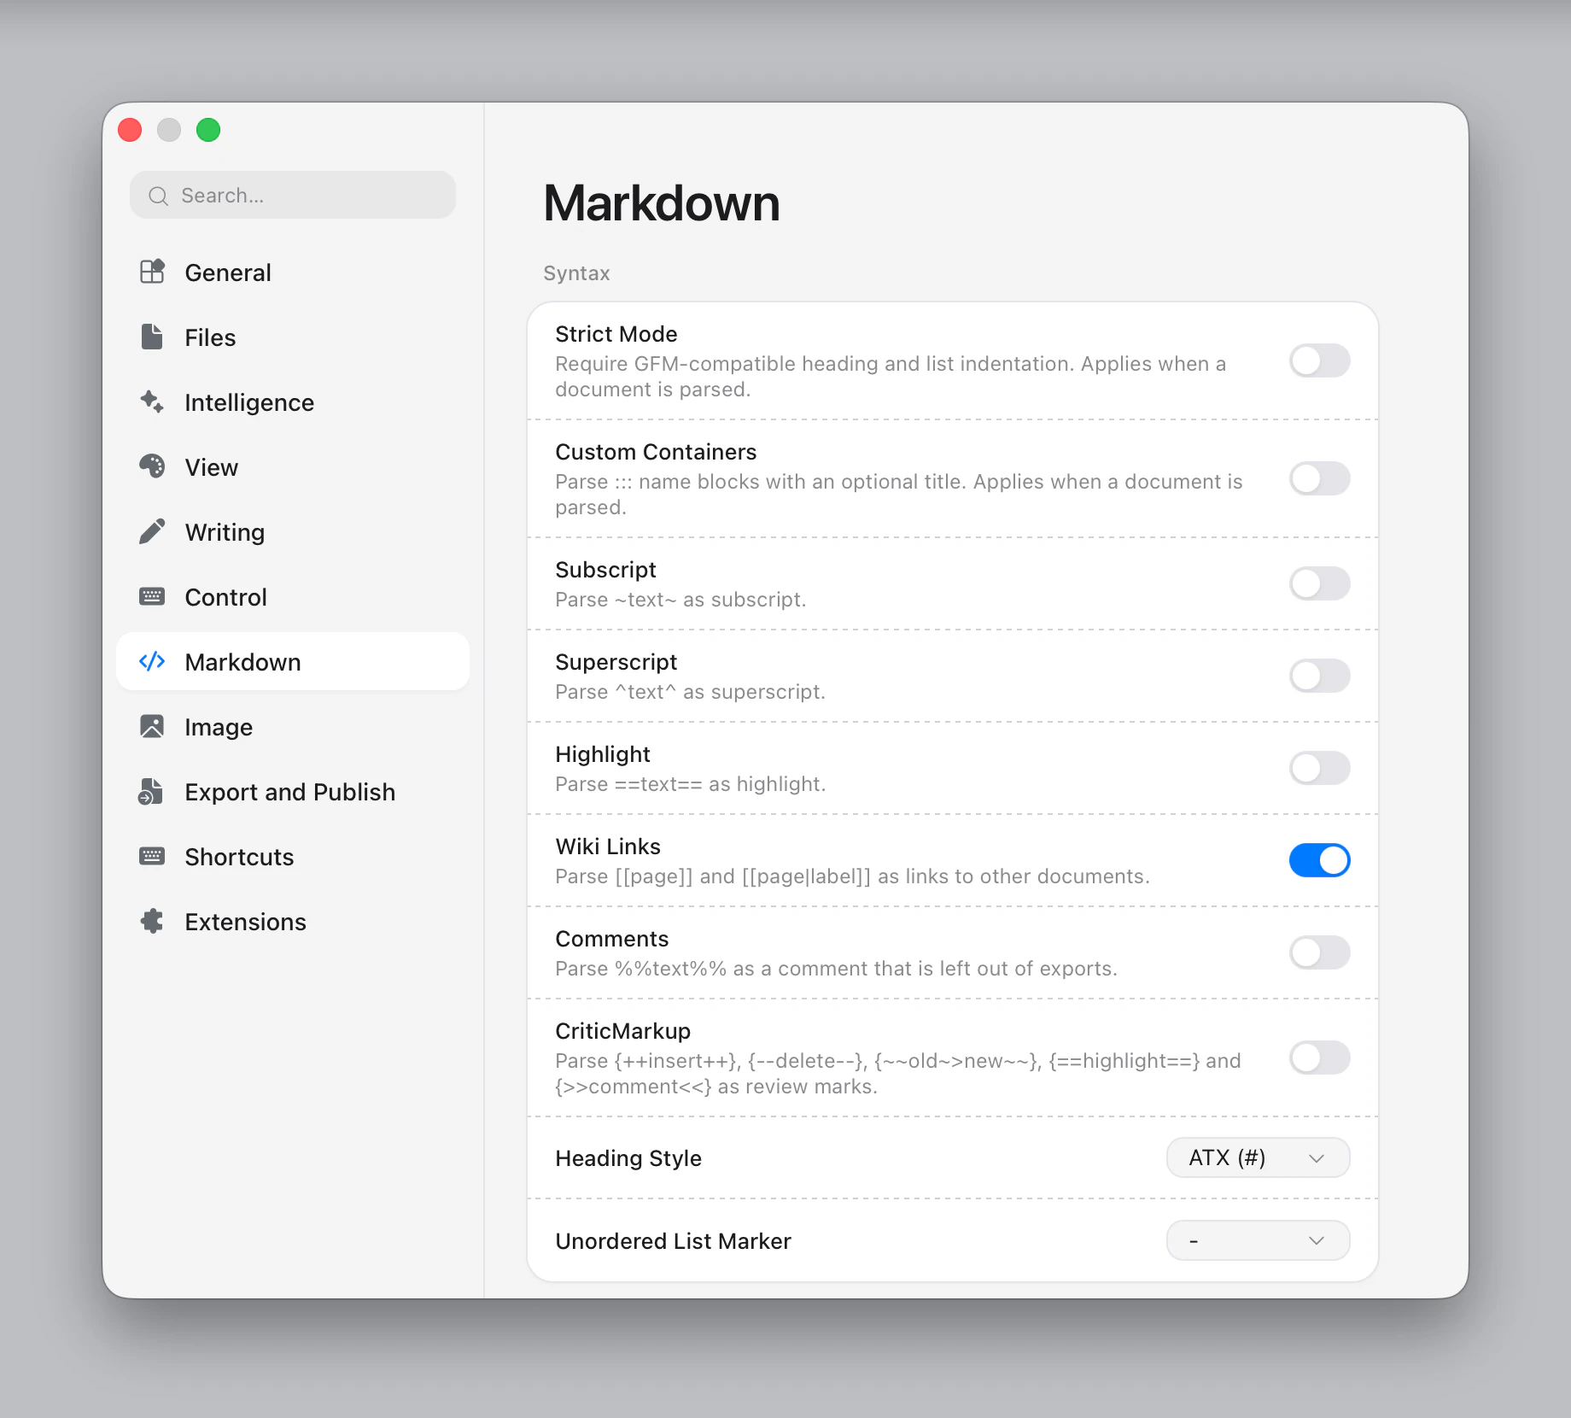Focus the Search settings field
Screen dimensions: 1571x1418
pyautogui.click(x=293, y=195)
